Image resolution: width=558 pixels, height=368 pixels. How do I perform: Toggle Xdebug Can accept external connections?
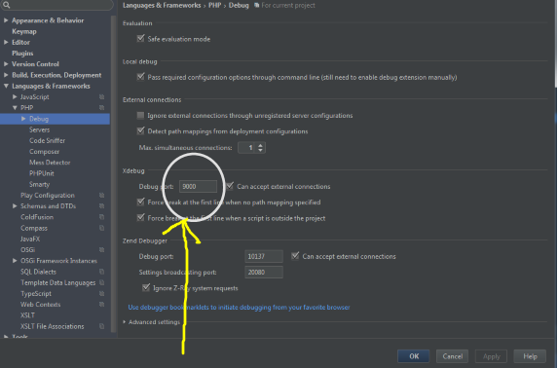[230, 186]
